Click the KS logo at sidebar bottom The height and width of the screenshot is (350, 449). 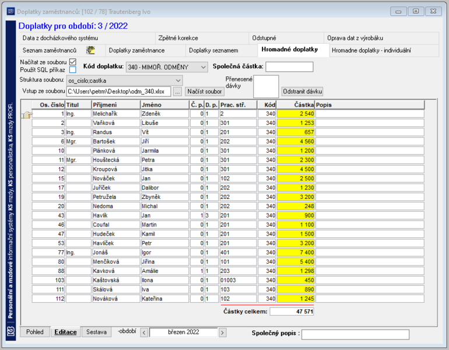[x=11, y=332]
